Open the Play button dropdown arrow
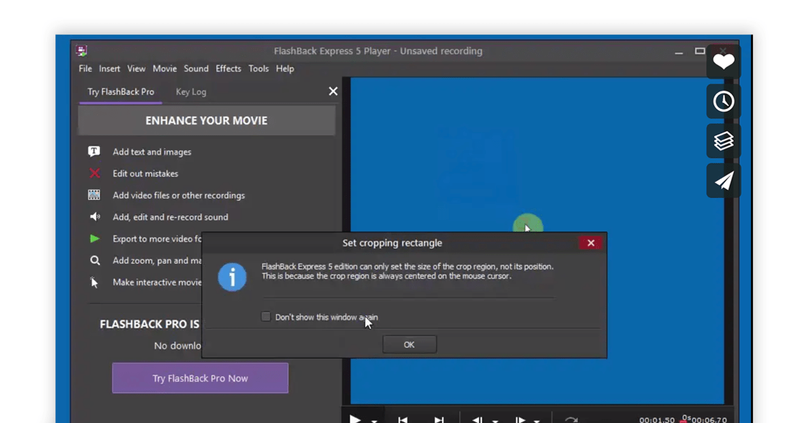Viewport: 809px width, 423px height. point(373,420)
